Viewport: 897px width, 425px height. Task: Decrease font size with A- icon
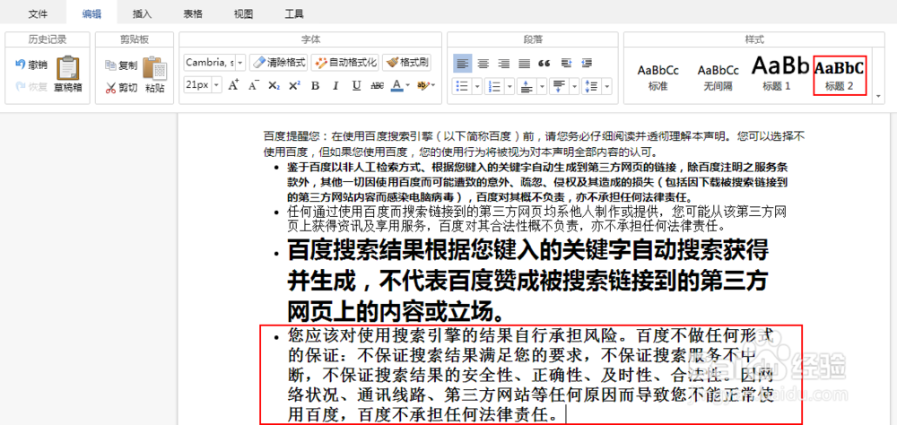click(254, 85)
